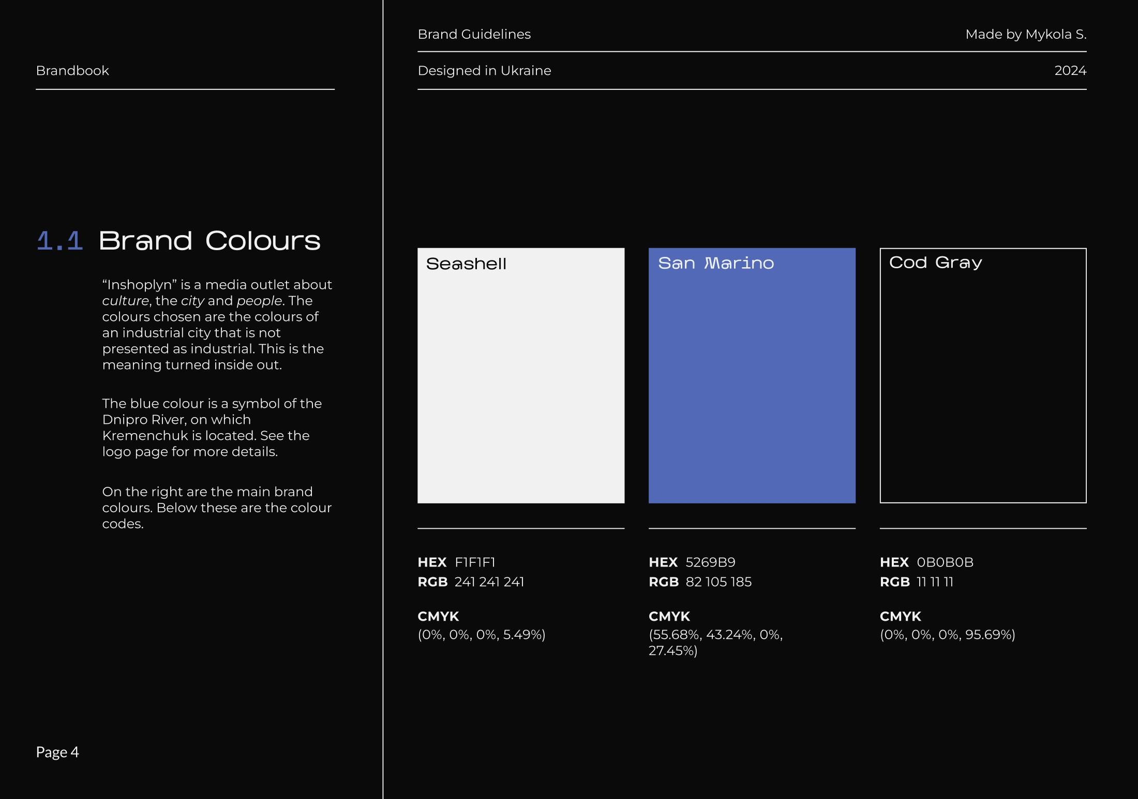Click the HEX 5269B9 code

[x=692, y=562]
